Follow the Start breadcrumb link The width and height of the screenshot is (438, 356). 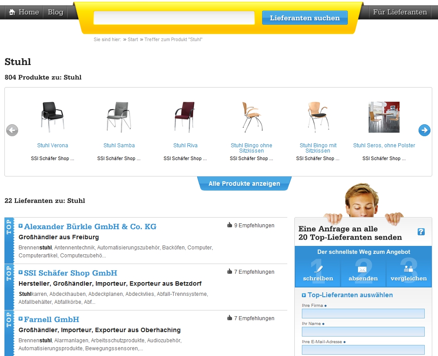pos(133,39)
